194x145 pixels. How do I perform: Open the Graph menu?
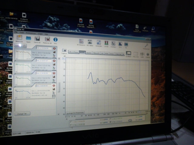click(x=40, y=34)
